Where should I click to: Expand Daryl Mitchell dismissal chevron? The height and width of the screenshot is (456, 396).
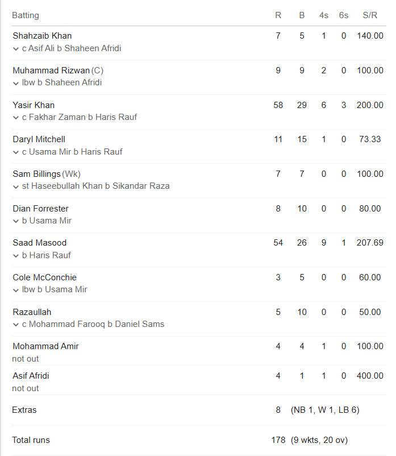point(16,152)
